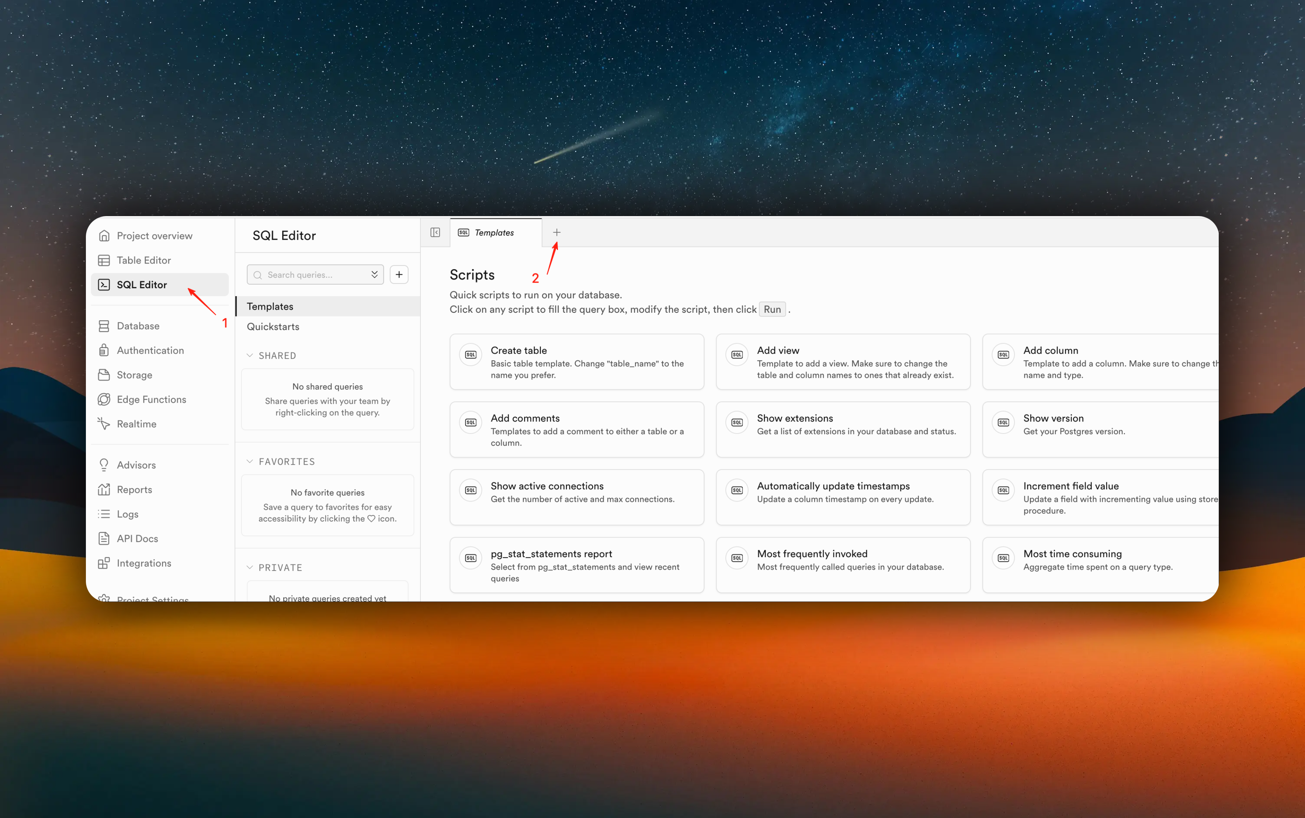Image resolution: width=1305 pixels, height=818 pixels.
Task: Open Realtime section icon
Action: [x=104, y=424]
